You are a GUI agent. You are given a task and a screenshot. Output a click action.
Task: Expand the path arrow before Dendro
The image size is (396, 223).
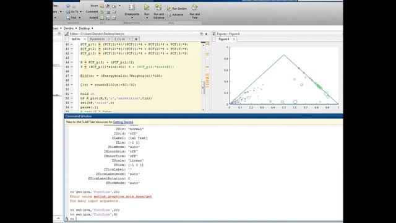61,28
